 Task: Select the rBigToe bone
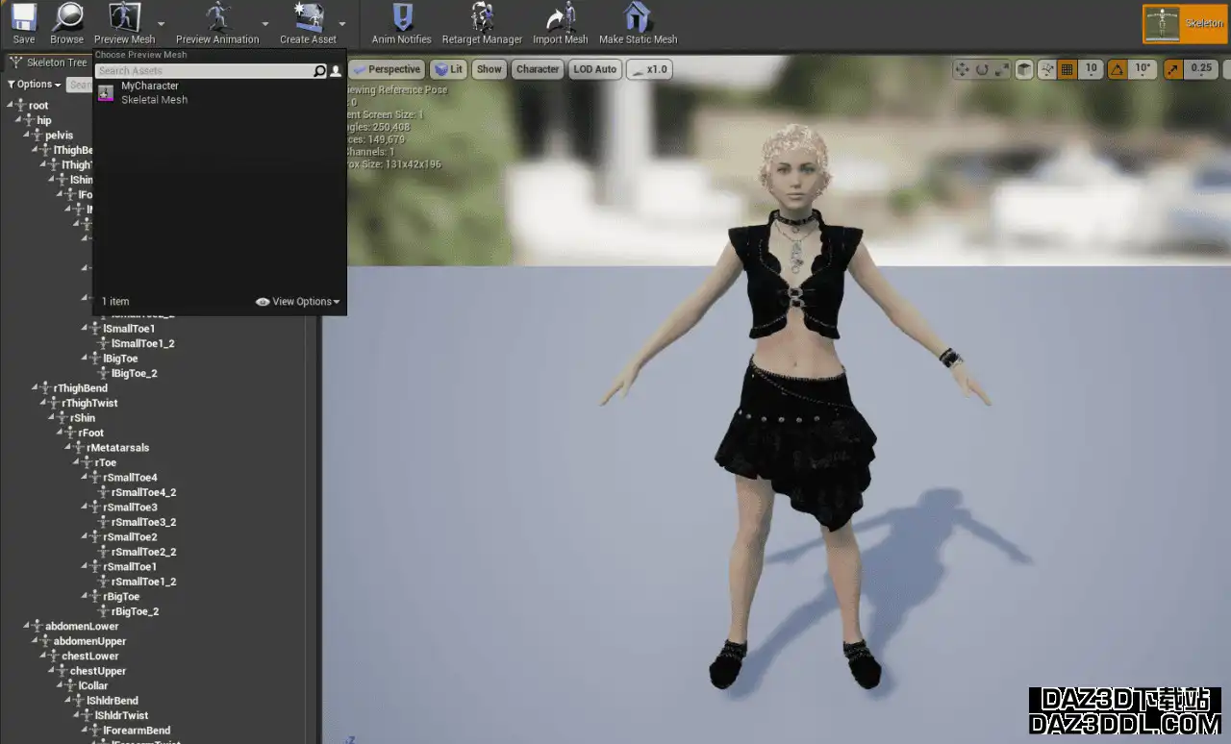121,596
